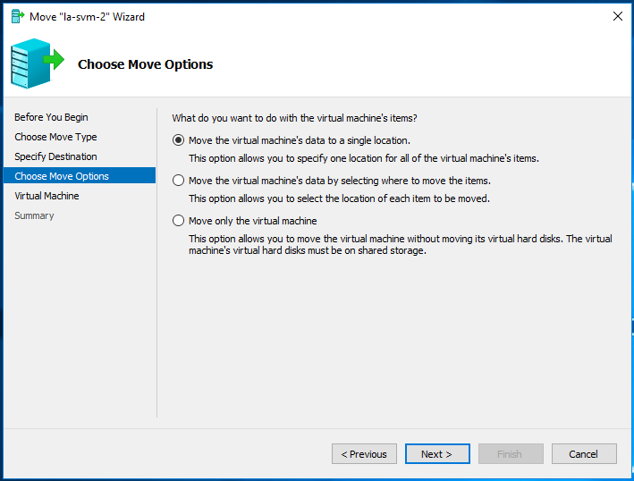Viewport: 634px width, 481px height.
Task: Cancel the move wizard
Action: [584, 454]
